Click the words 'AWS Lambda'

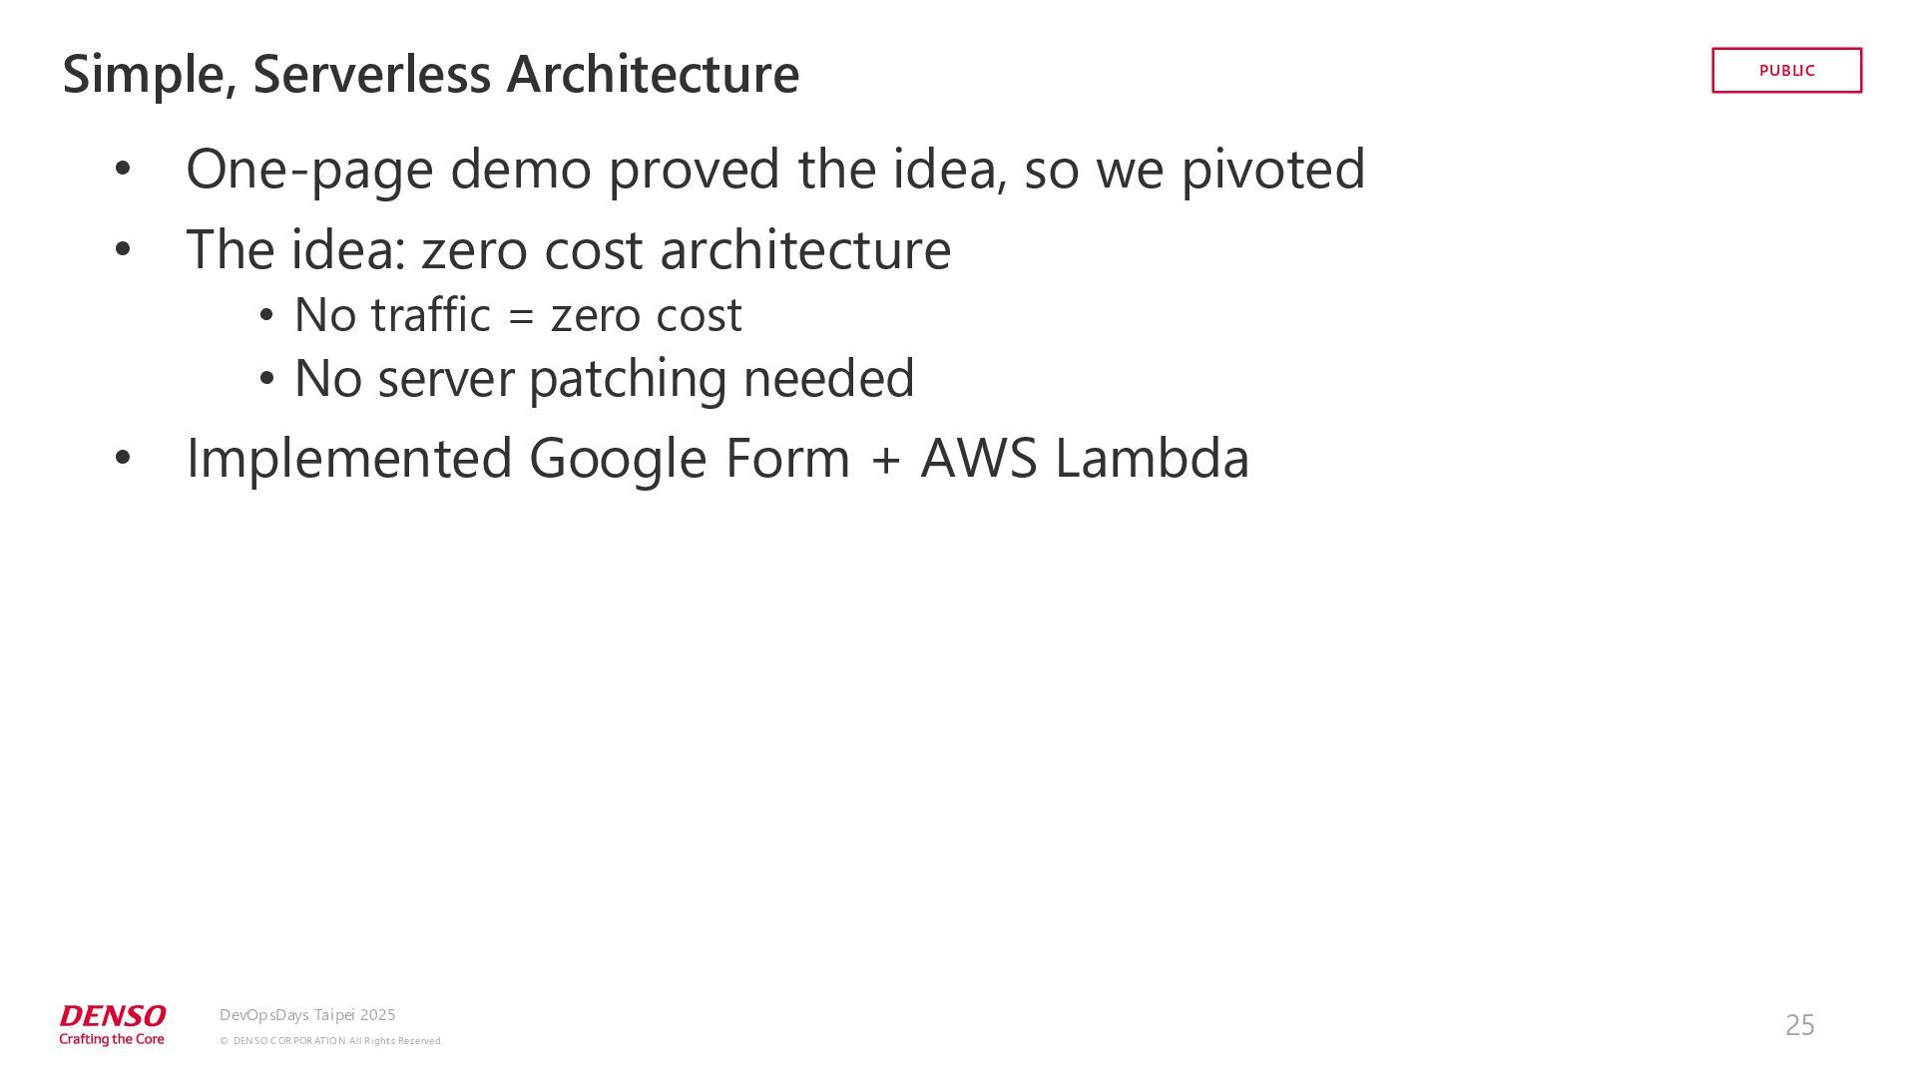[x=1085, y=458]
